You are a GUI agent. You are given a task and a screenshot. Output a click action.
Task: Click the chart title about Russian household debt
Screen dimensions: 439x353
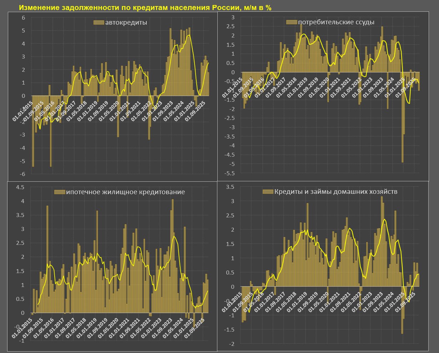(x=145, y=8)
